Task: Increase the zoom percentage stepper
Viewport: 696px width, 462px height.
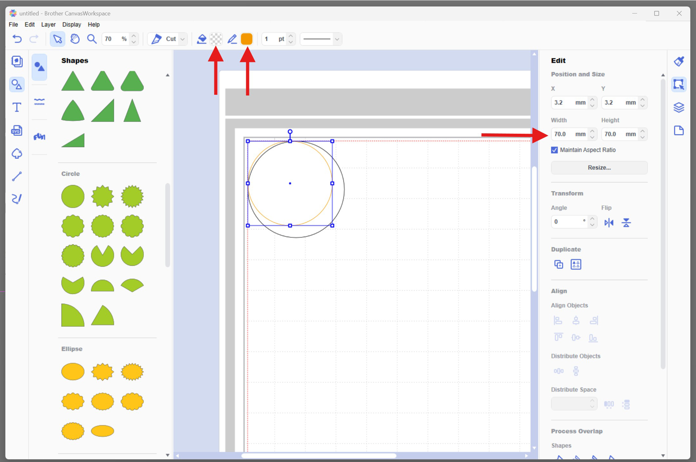Action: coord(134,36)
